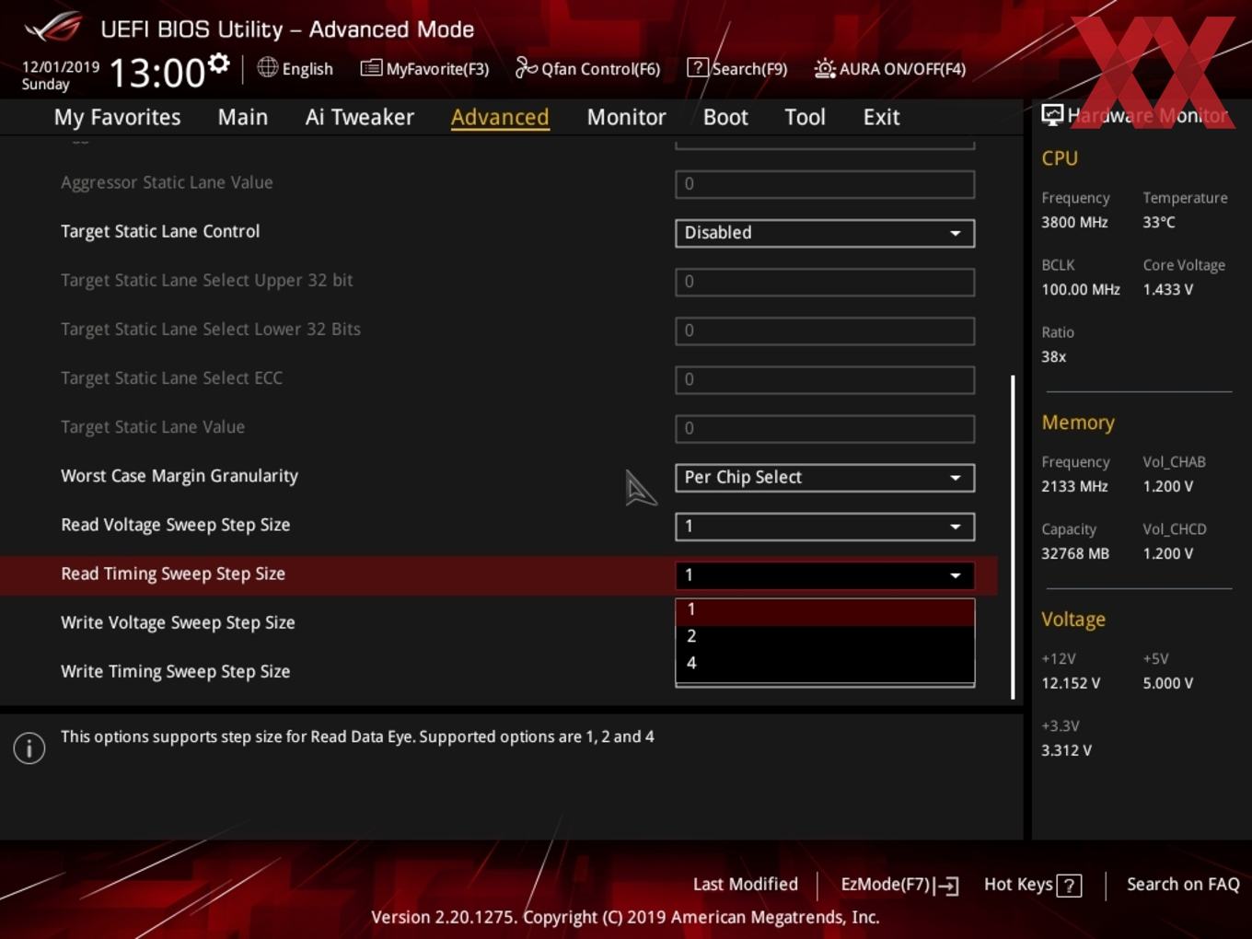Click the language globe icon
This screenshot has height=939, width=1252.
pos(267,67)
